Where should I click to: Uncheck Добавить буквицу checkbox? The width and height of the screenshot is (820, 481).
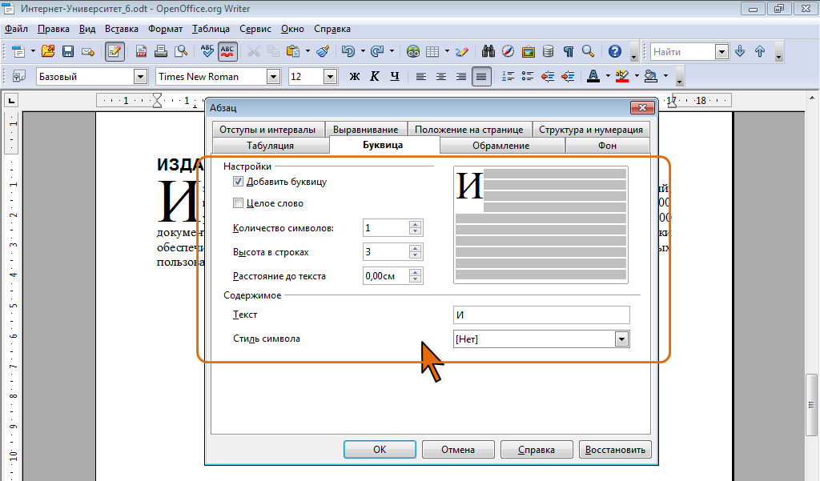click(239, 182)
